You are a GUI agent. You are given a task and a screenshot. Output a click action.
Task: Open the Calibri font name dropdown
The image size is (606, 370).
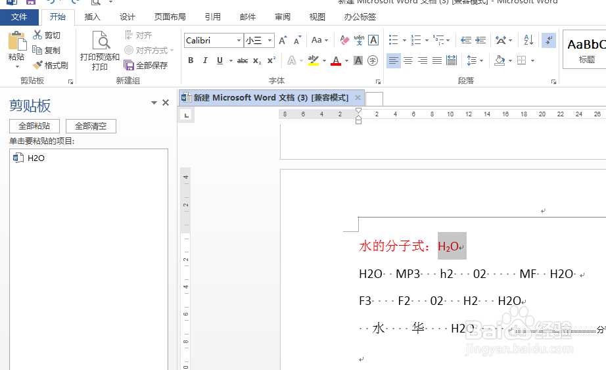click(239, 40)
